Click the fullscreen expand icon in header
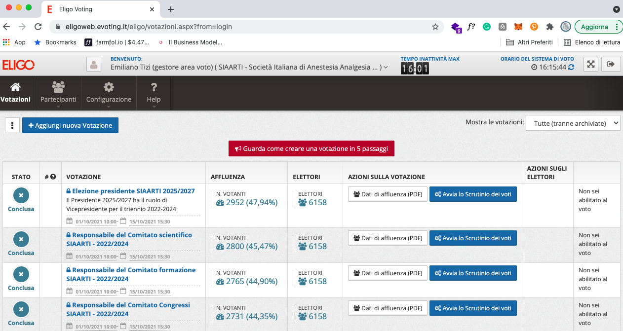Viewport: 623px width, 331px height. (x=591, y=64)
